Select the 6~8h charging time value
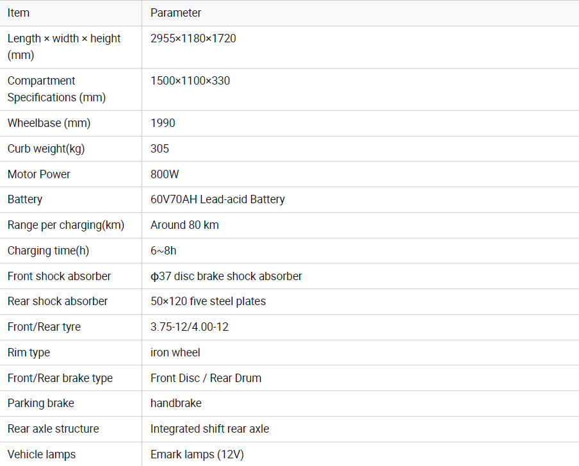The width and height of the screenshot is (579, 466). (x=163, y=251)
